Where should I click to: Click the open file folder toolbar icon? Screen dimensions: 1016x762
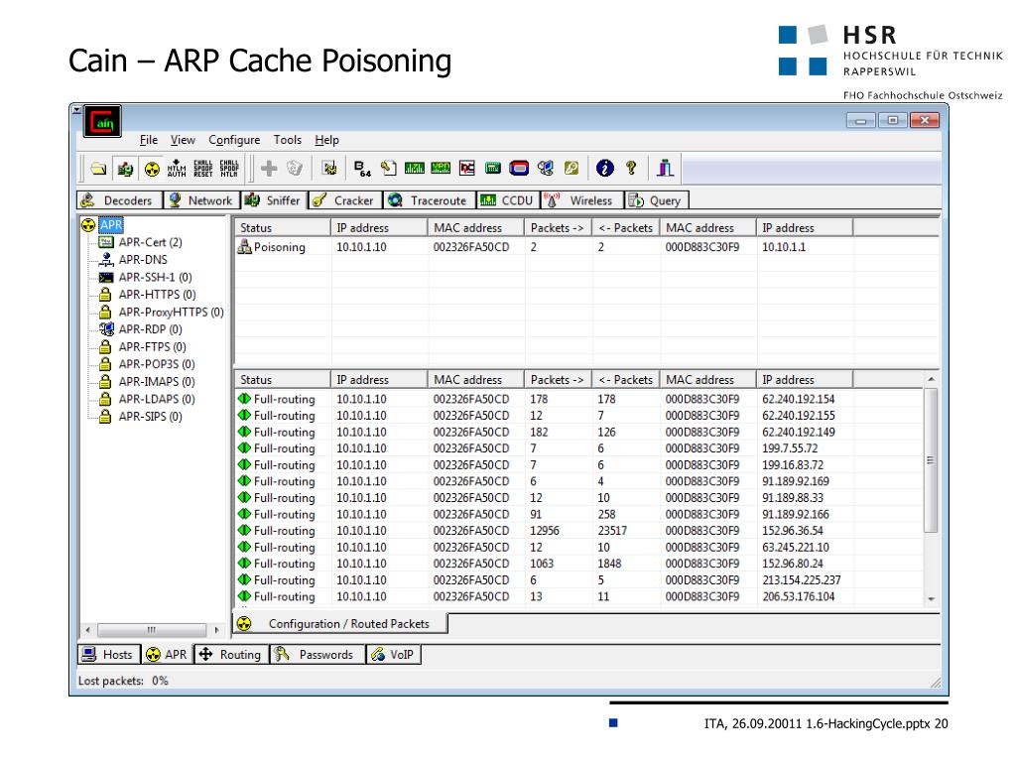coord(98,169)
